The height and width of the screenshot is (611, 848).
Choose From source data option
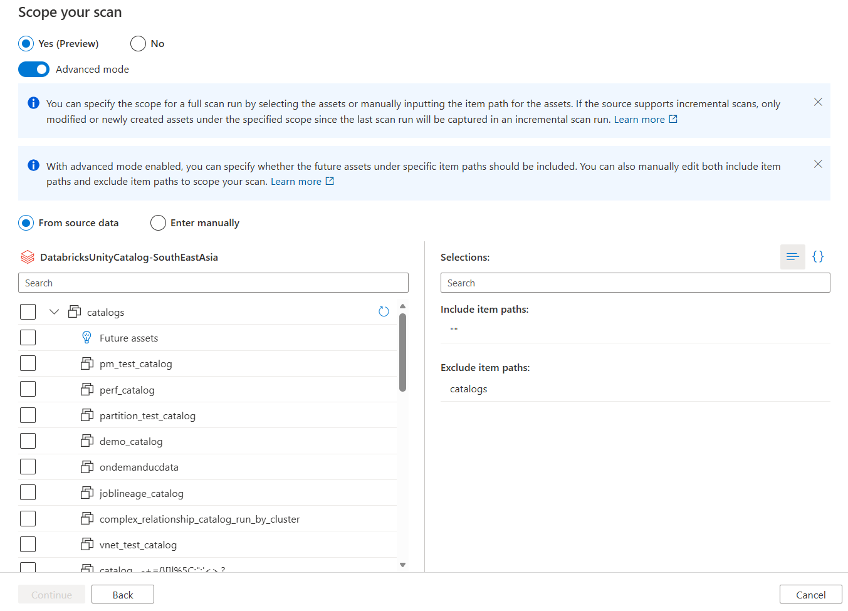(26, 223)
